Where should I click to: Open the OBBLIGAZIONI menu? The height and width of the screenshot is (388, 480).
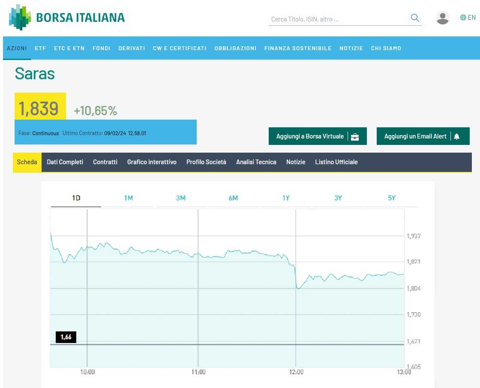[x=235, y=48]
